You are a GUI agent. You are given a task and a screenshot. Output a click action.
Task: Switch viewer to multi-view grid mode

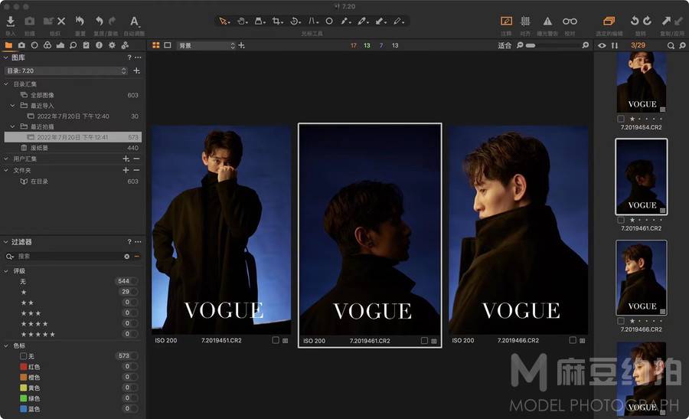coord(156,45)
